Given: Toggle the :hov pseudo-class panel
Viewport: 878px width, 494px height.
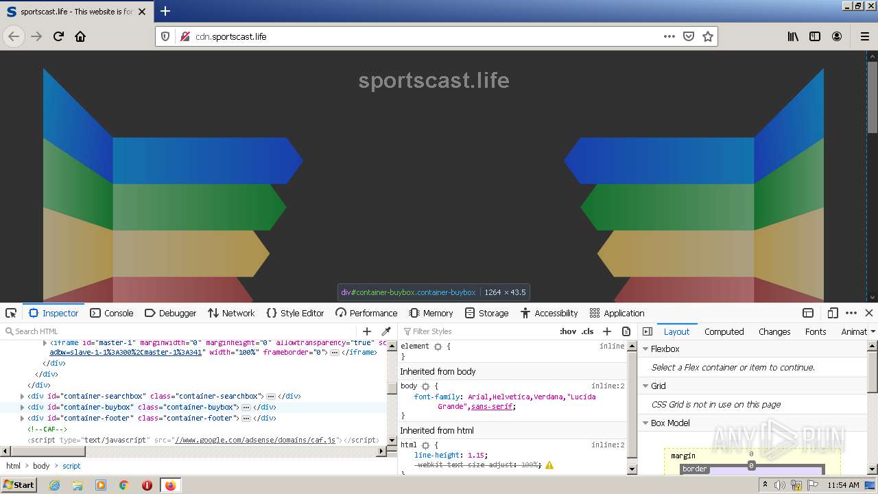Looking at the screenshot, I should pos(568,331).
